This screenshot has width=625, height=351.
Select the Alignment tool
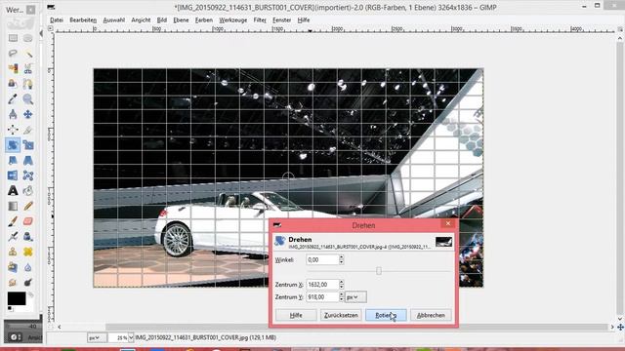(x=13, y=130)
